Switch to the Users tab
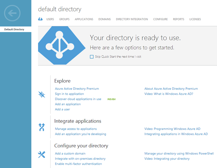This screenshot has height=168, width=217. tap(50, 19)
